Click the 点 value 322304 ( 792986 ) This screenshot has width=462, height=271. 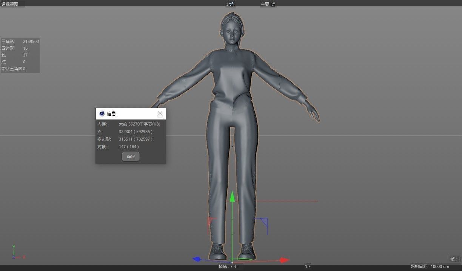[136, 132]
